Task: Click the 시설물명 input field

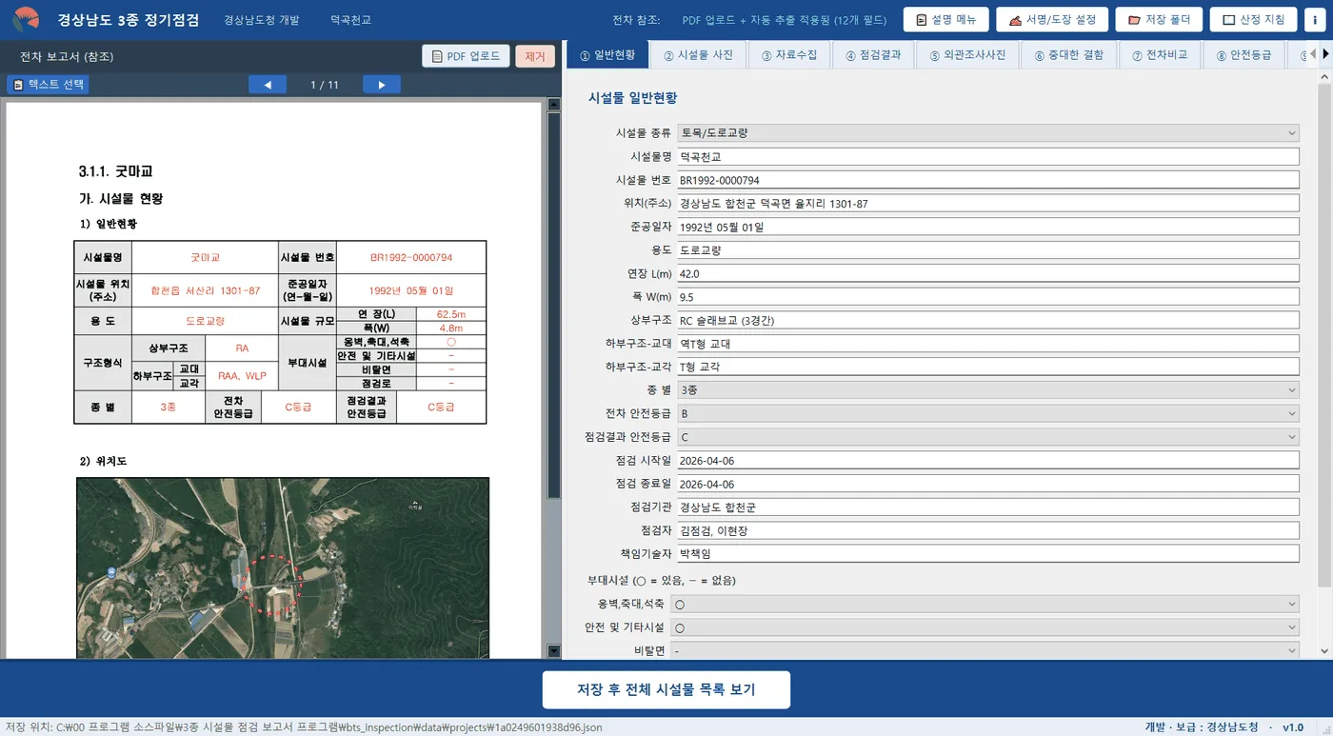Action: [988, 157]
